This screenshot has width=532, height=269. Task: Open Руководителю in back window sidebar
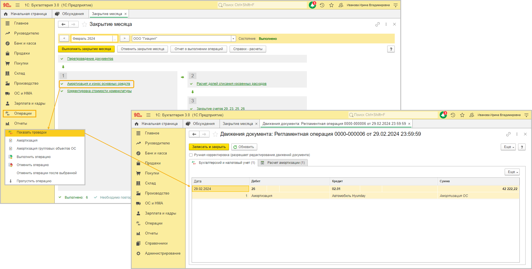[27, 33]
